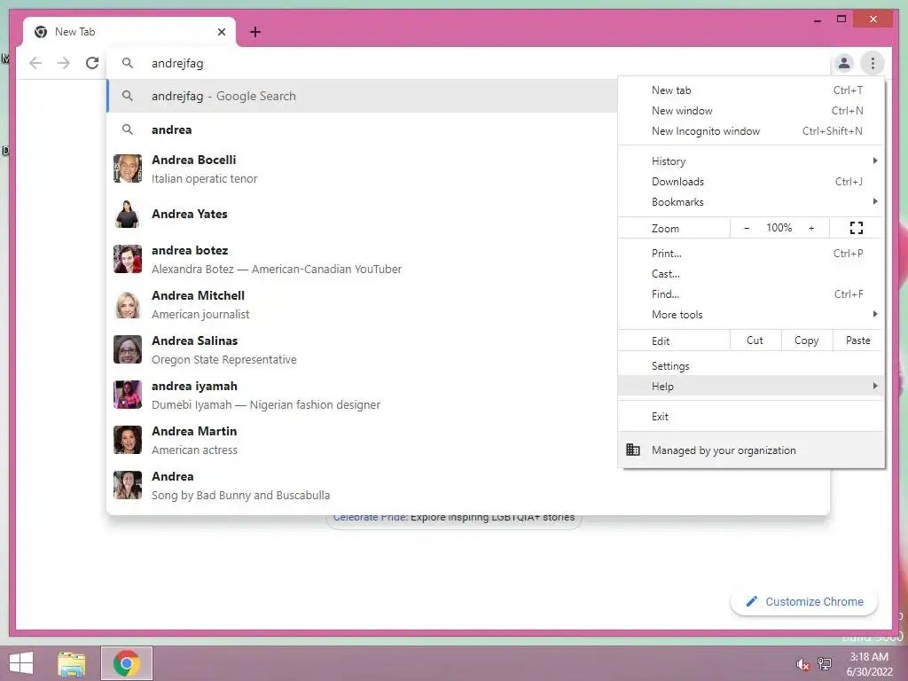Click andrea botez thumbnail photo

coord(128,259)
